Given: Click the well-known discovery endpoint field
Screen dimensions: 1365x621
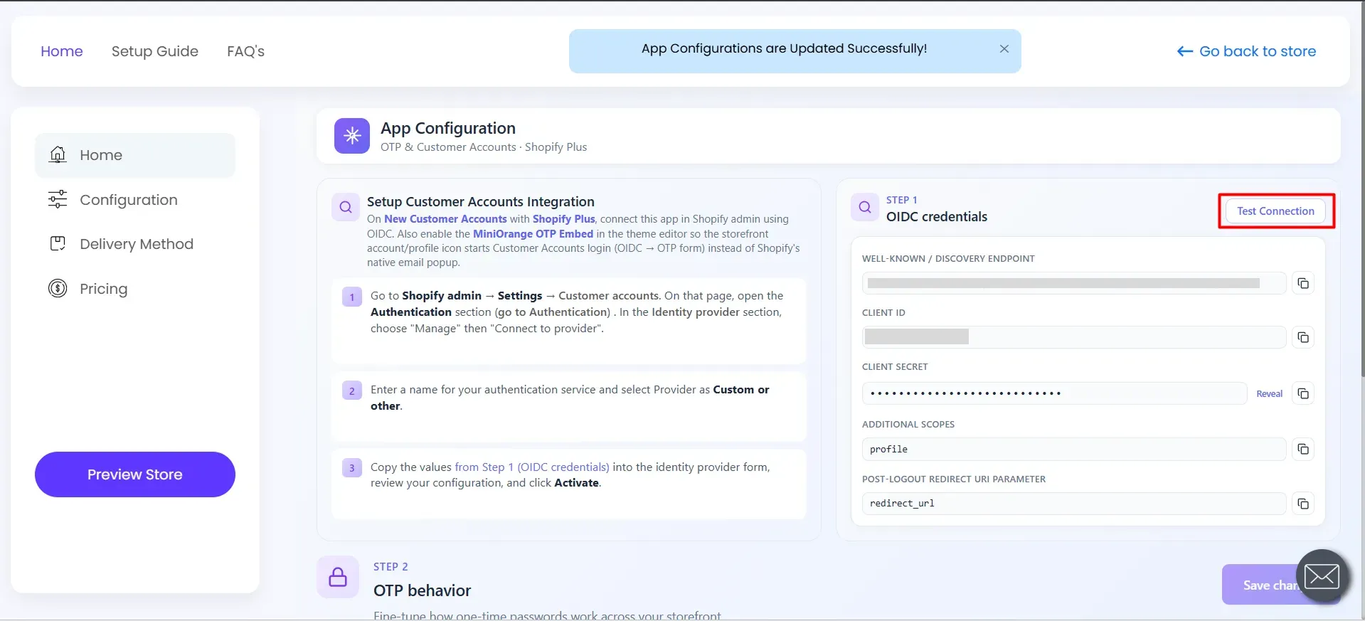Looking at the screenshot, I should pos(1074,283).
